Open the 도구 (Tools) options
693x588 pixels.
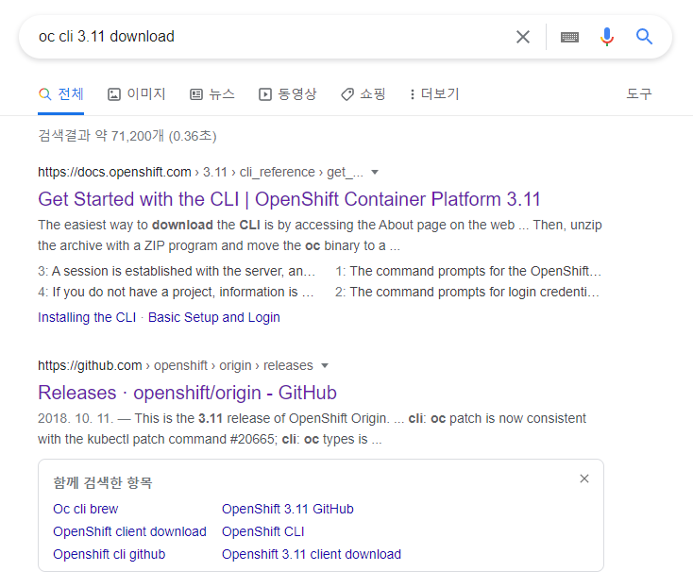tap(638, 94)
